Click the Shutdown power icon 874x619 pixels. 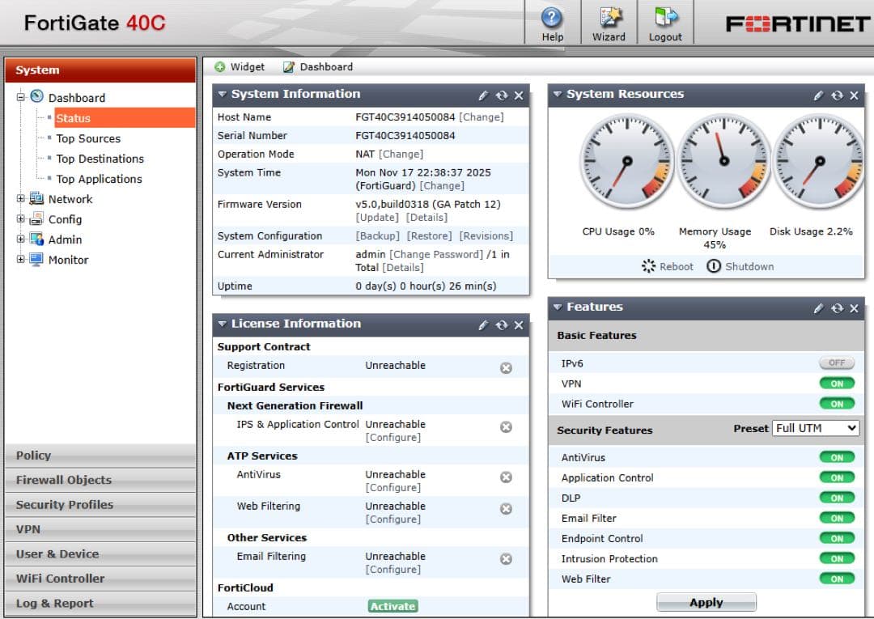[x=713, y=266]
